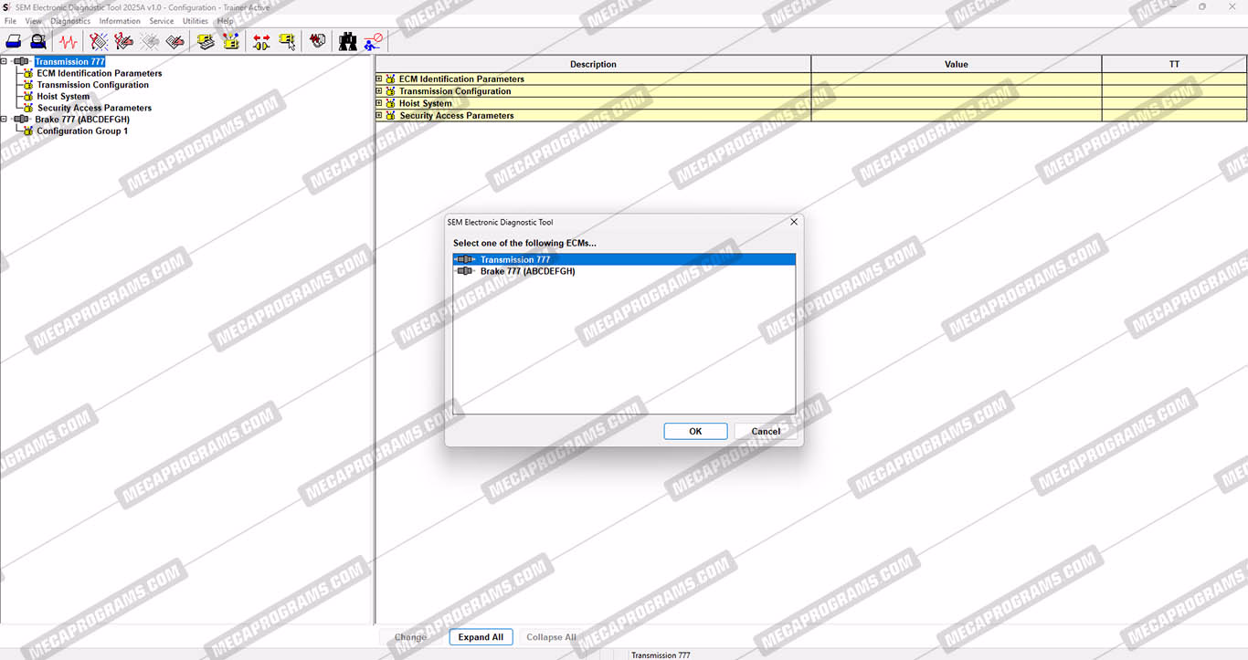Image resolution: width=1248 pixels, height=660 pixels.
Task: Open Print Preview from the toolbar
Action: point(38,41)
